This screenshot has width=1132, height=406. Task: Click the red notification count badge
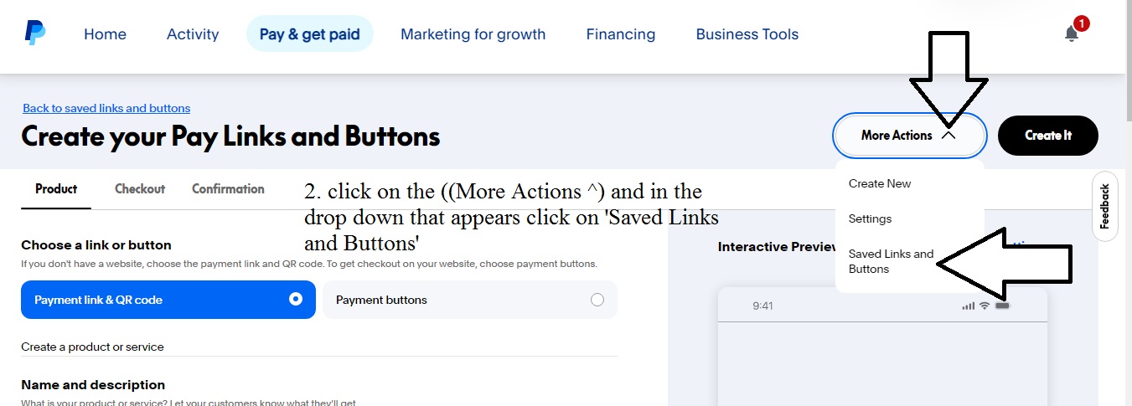click(1081, 23)
